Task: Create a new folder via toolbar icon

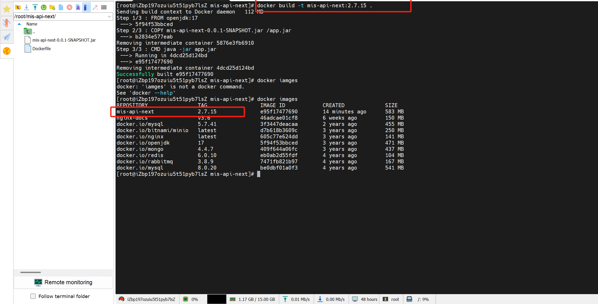Action: coord(52,7)
